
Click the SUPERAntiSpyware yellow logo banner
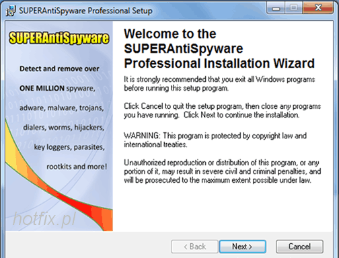[59, 38]
